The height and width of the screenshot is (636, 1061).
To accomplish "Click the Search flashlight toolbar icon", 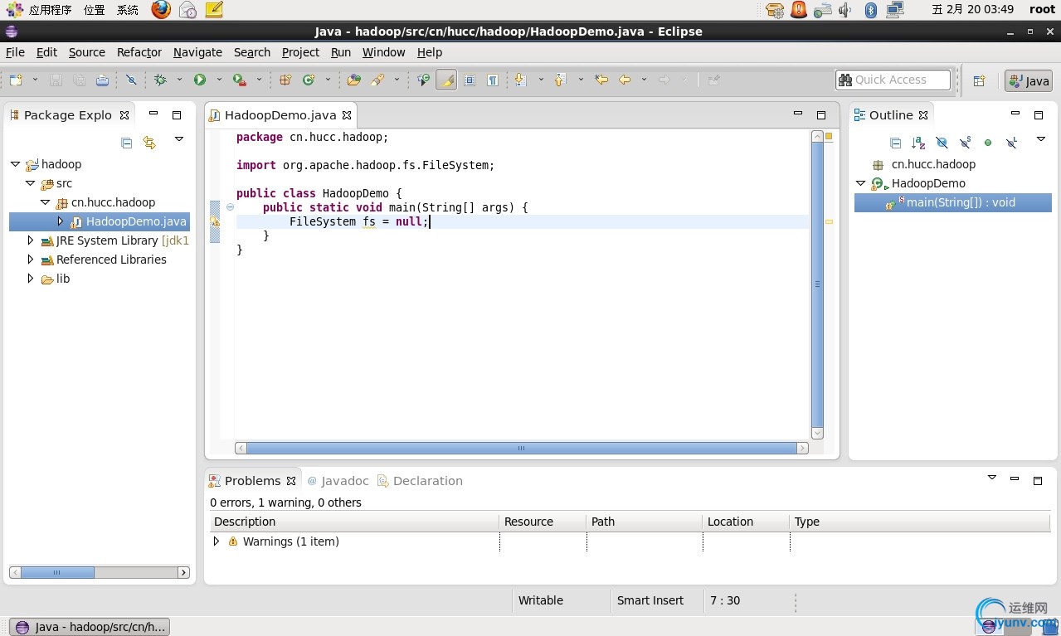I will click(377, 80).
